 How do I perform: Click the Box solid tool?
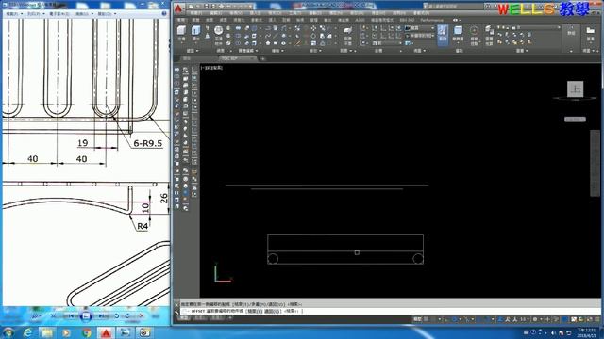coord(181,32)
